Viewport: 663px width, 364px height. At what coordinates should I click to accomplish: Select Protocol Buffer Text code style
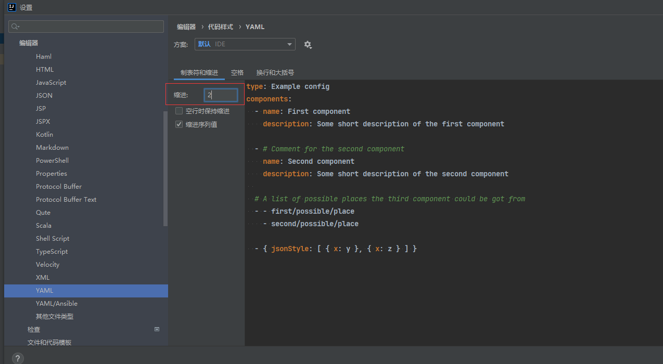coord(66,199)
